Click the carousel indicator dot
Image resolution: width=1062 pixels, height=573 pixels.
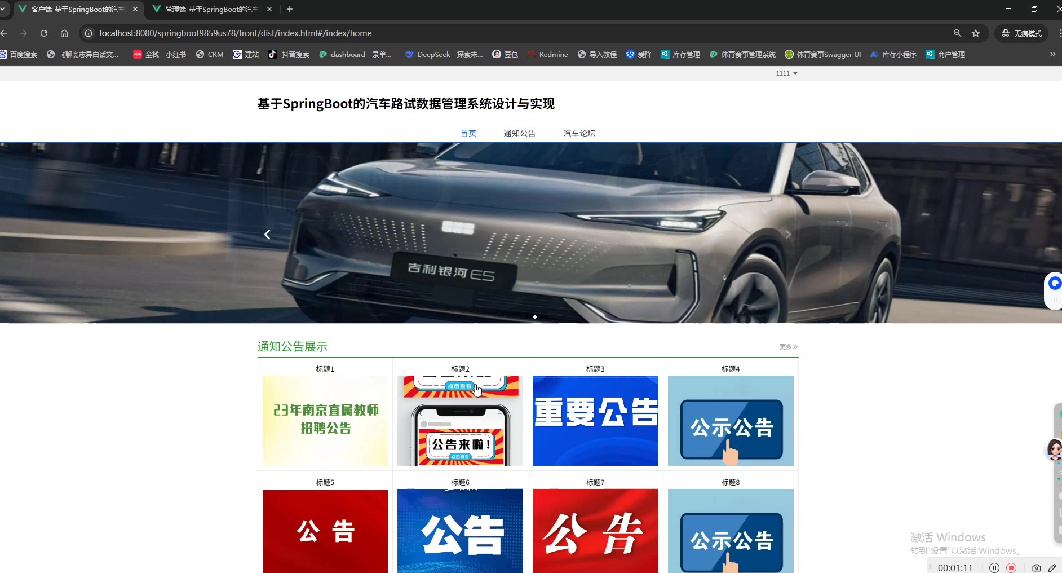[x=535, y=317]
